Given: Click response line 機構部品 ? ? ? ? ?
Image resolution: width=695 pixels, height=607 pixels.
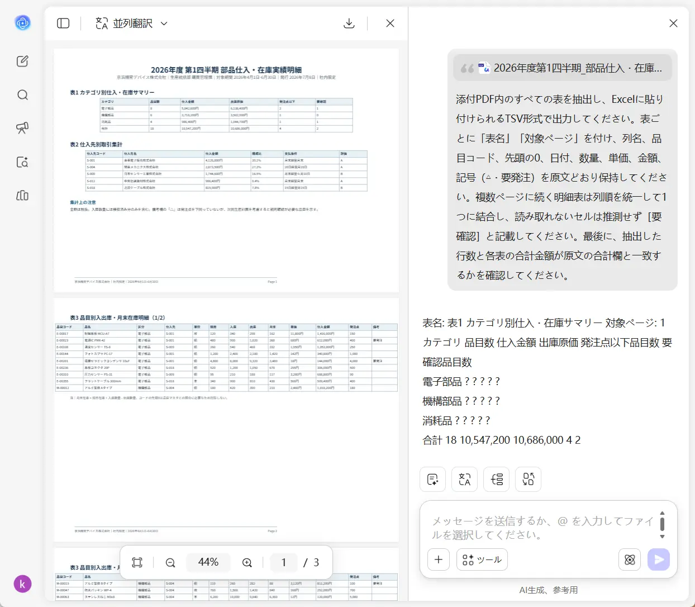Looking at the screenshot, I should click(461, 401).
